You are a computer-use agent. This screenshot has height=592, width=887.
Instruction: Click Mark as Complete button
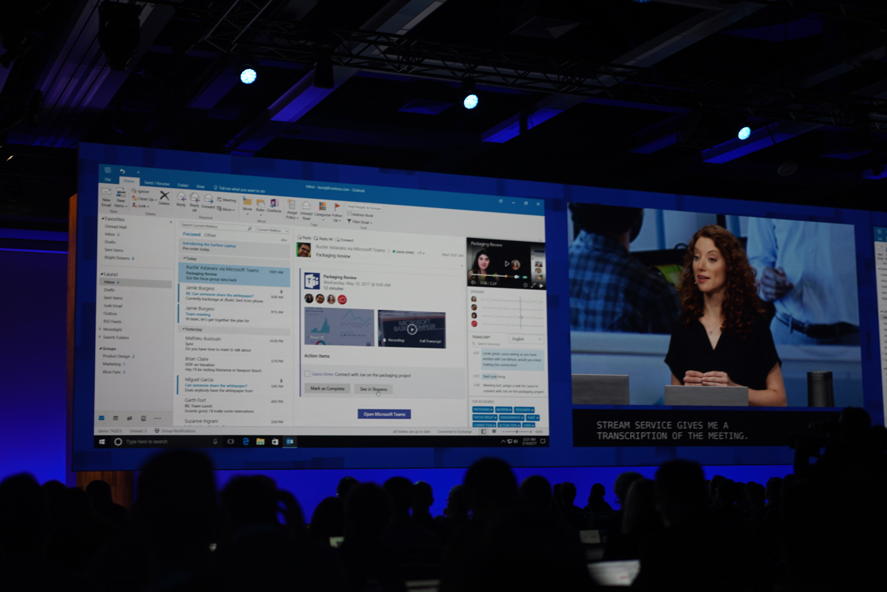pyautogui.click(x=328, y=388)
